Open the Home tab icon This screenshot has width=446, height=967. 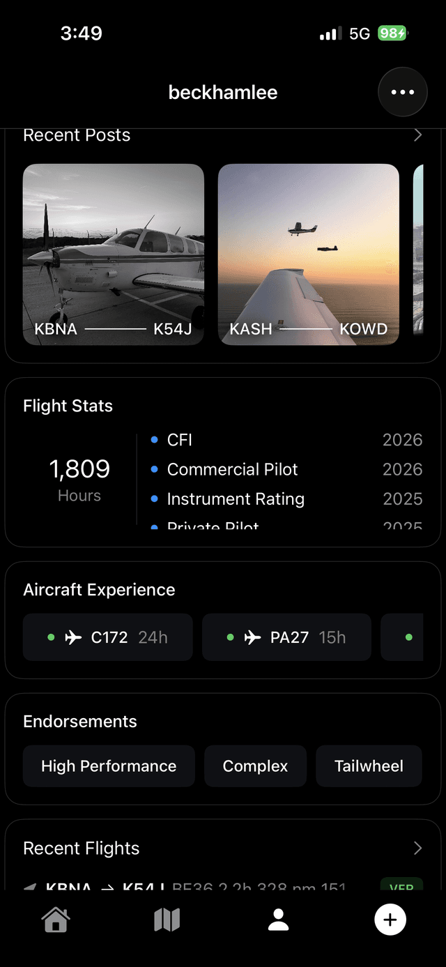coord(55,919)
